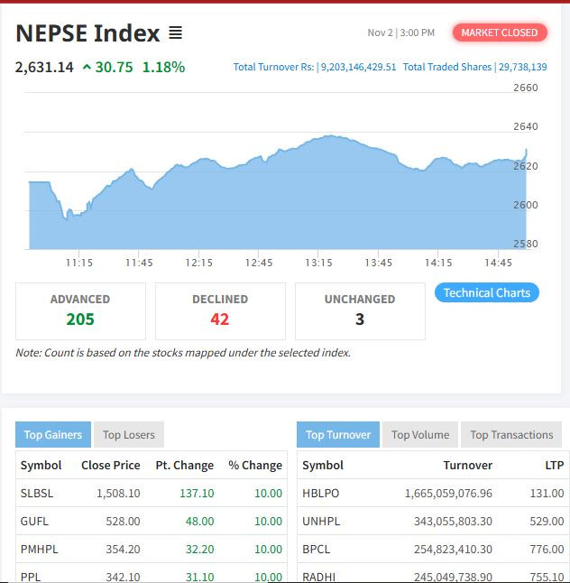
Task: Open the UNHPL stock symbol
Action: pyautogui.click(x=319, y=521)
